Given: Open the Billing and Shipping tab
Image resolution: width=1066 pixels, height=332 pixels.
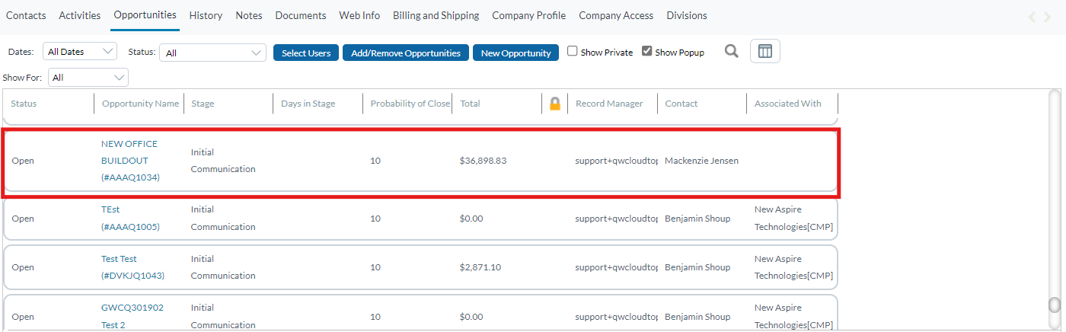Looking at the screenshot, I should point(436,15).
